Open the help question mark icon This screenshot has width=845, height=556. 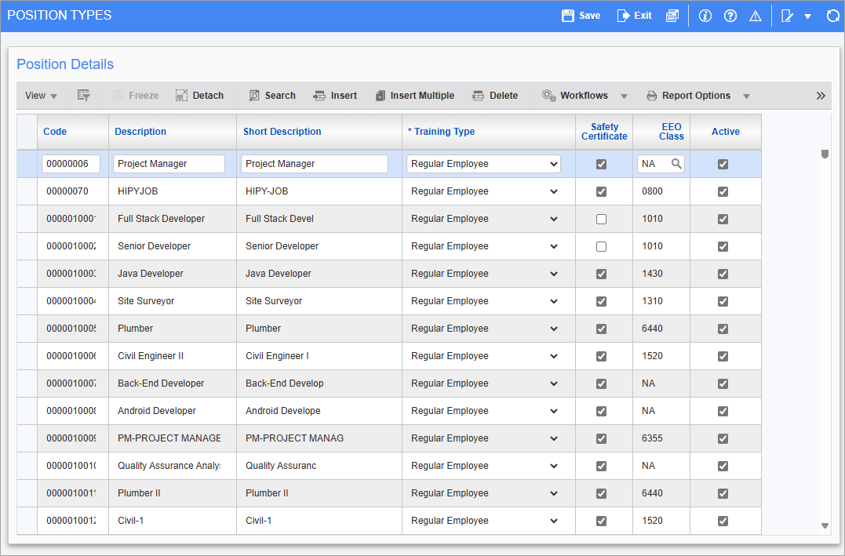[x=730, y=16]
